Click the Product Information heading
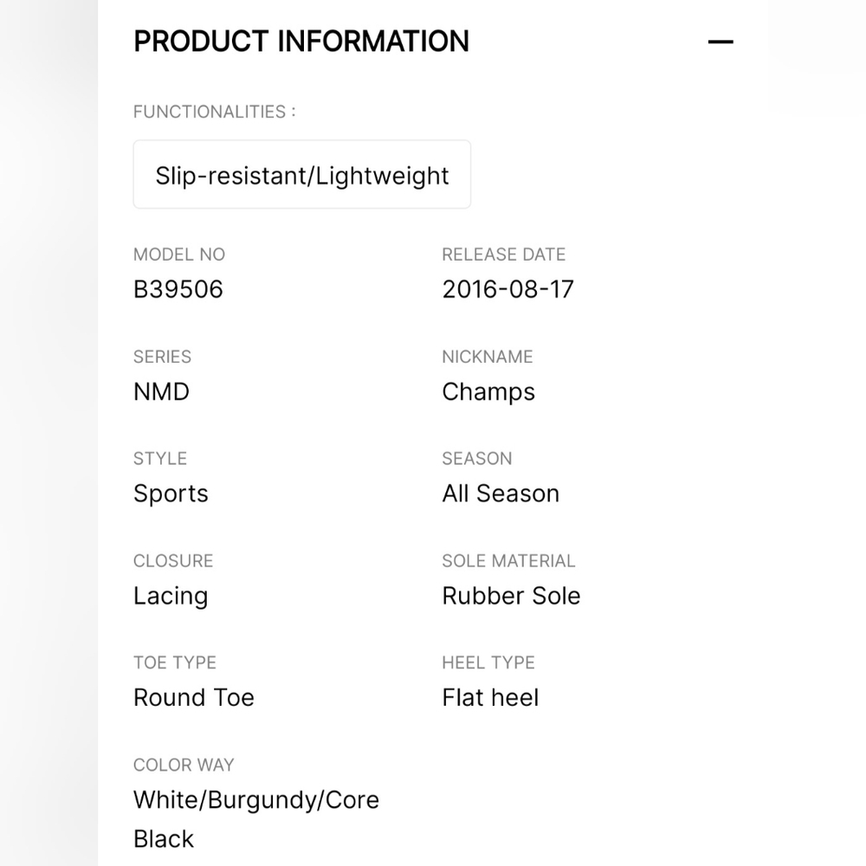This screenshot has height=866, width=866. (x=301, y=42)
